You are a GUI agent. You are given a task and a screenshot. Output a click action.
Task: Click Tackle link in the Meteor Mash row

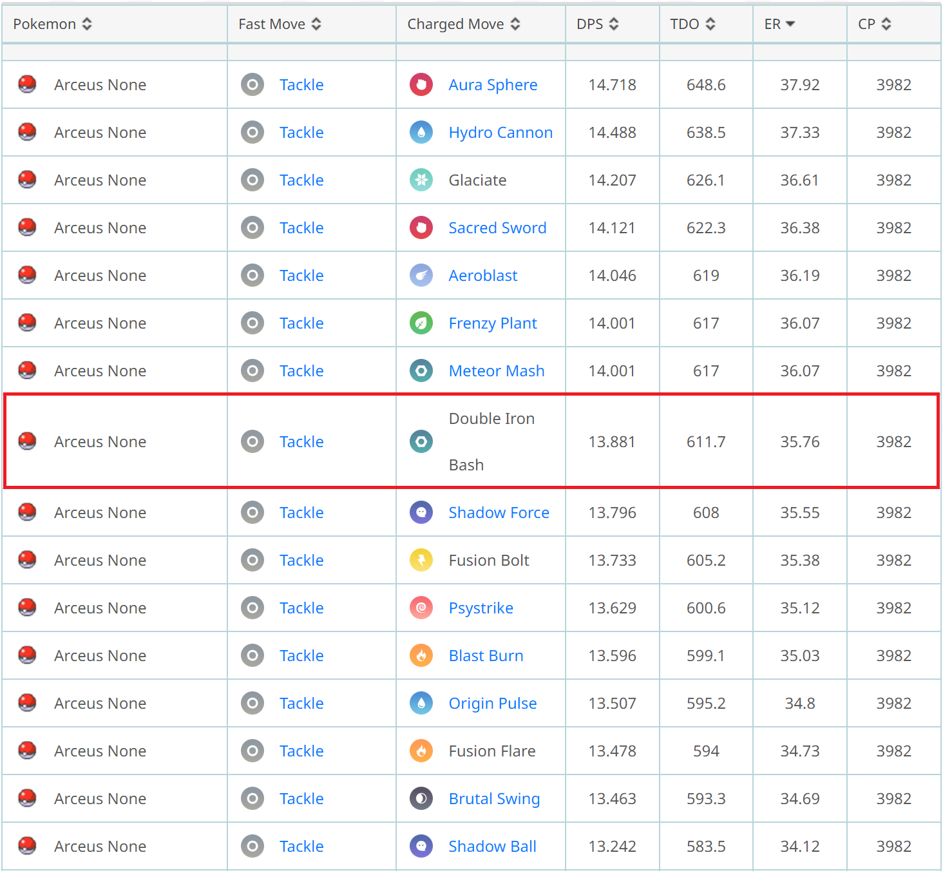301,370
